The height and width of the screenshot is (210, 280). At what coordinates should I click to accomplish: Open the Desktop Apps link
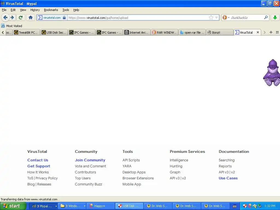pos(134,172)
